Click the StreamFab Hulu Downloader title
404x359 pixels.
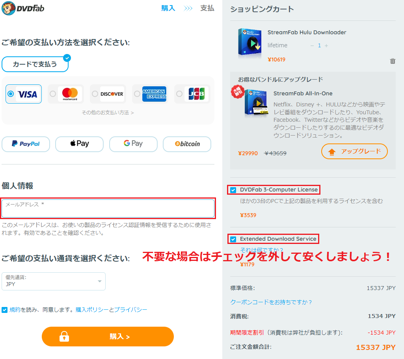click(x=307, y=32)
